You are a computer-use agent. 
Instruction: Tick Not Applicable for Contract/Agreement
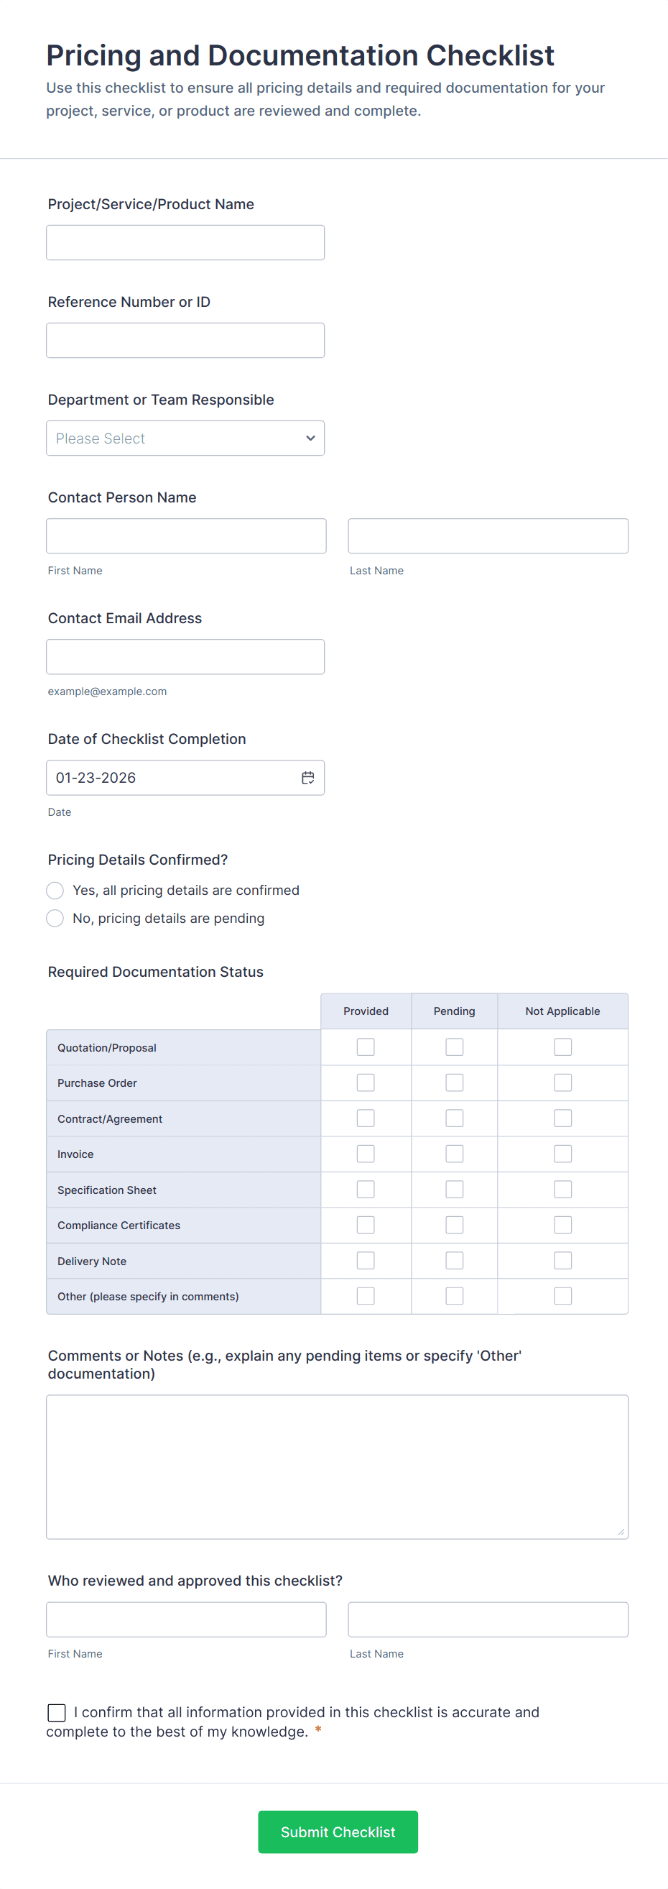tap(562, 1118)
